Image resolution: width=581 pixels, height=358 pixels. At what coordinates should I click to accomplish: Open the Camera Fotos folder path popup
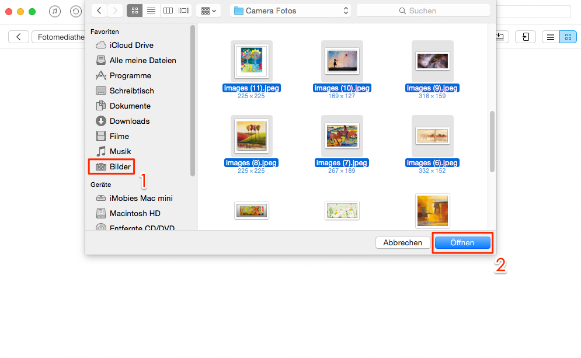(x=291, y=11)
